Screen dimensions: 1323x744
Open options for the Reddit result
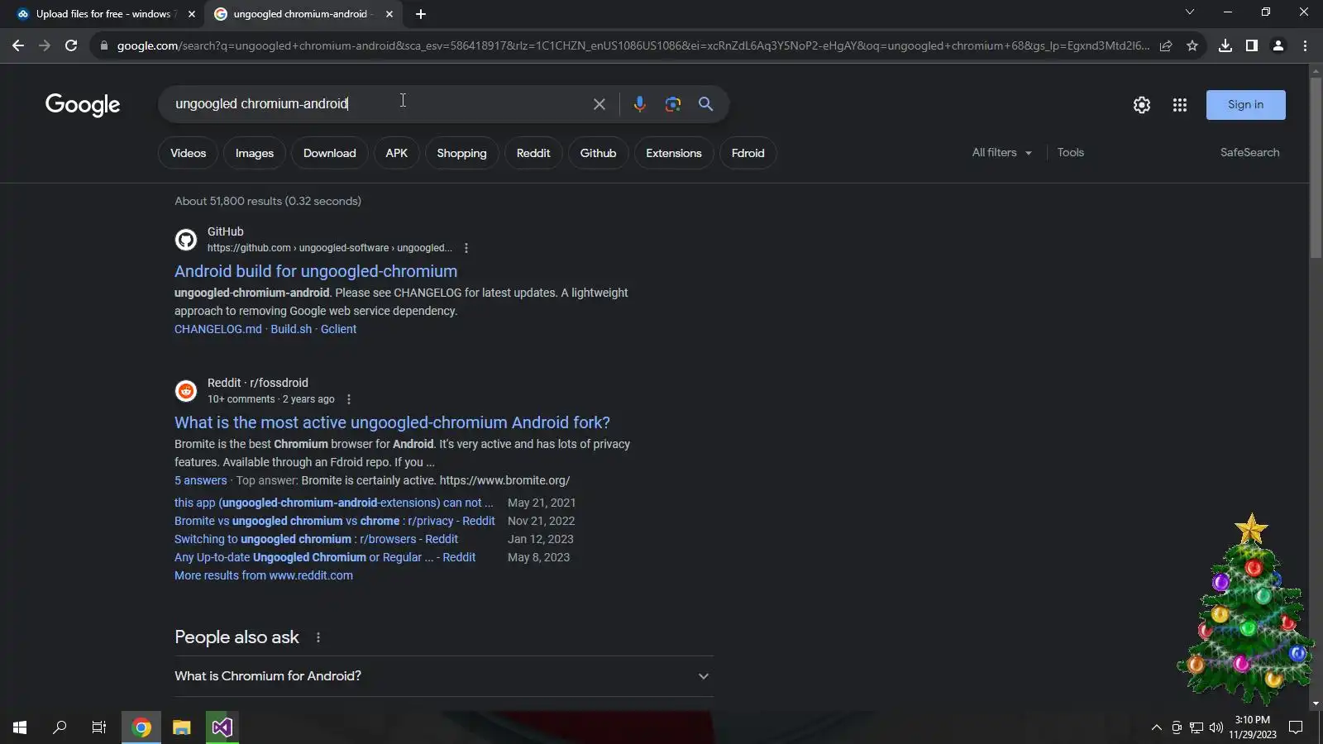point(349,399)
